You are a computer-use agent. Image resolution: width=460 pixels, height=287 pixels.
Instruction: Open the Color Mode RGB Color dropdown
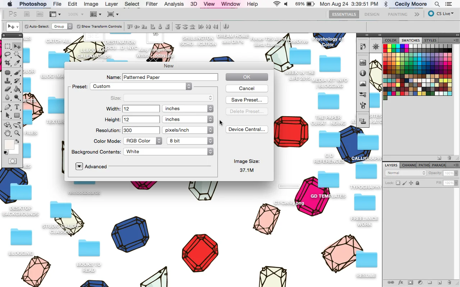(143, 141)
